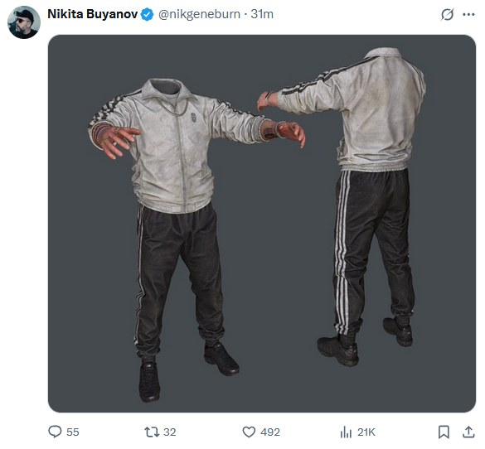
Task: Like the post via the heart icon
Action: (249, 432)
